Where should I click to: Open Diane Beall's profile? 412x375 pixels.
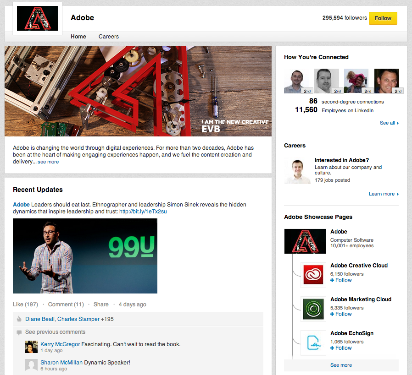click(x=39, y=319)
